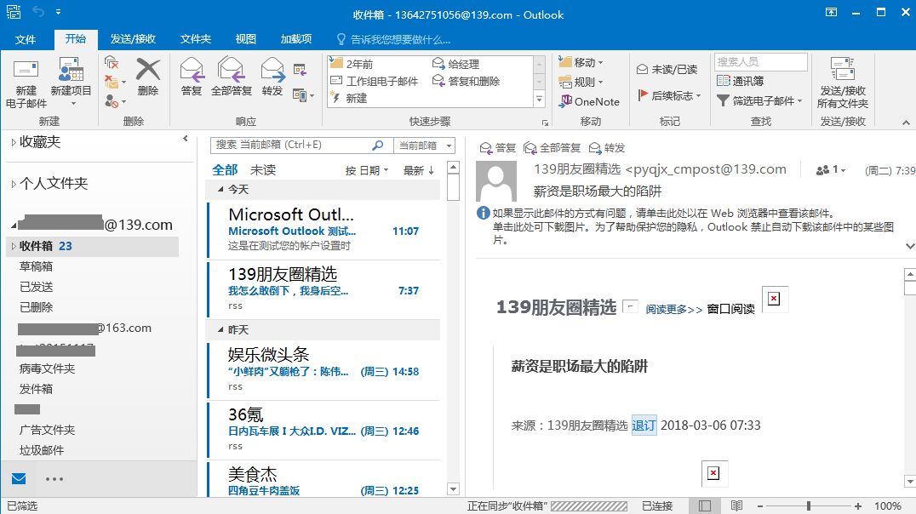Switch to the 视图 tab
Viewport: 916px width, 514px height.
pos(245,39)
